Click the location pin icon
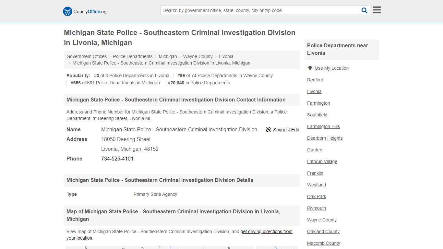 point(310,68)
